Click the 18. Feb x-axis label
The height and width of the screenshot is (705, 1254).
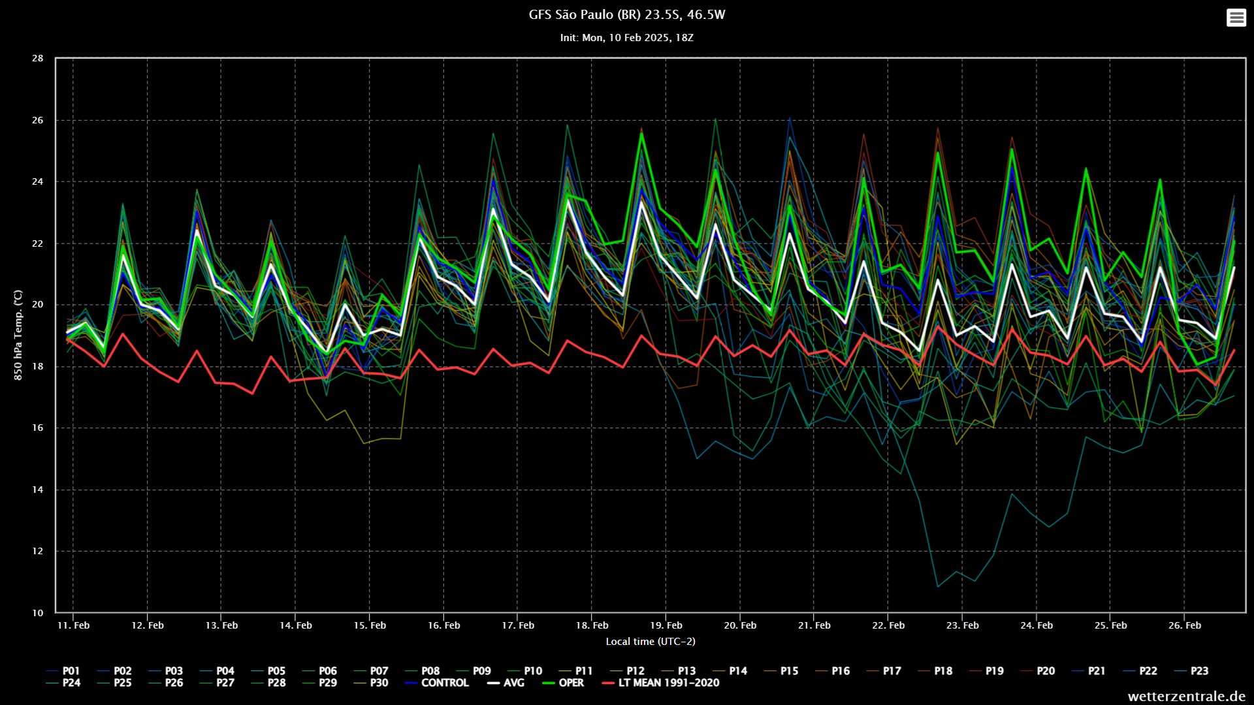pos(592,625)
